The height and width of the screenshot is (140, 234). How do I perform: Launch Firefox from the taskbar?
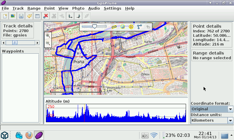click(29, 135)
